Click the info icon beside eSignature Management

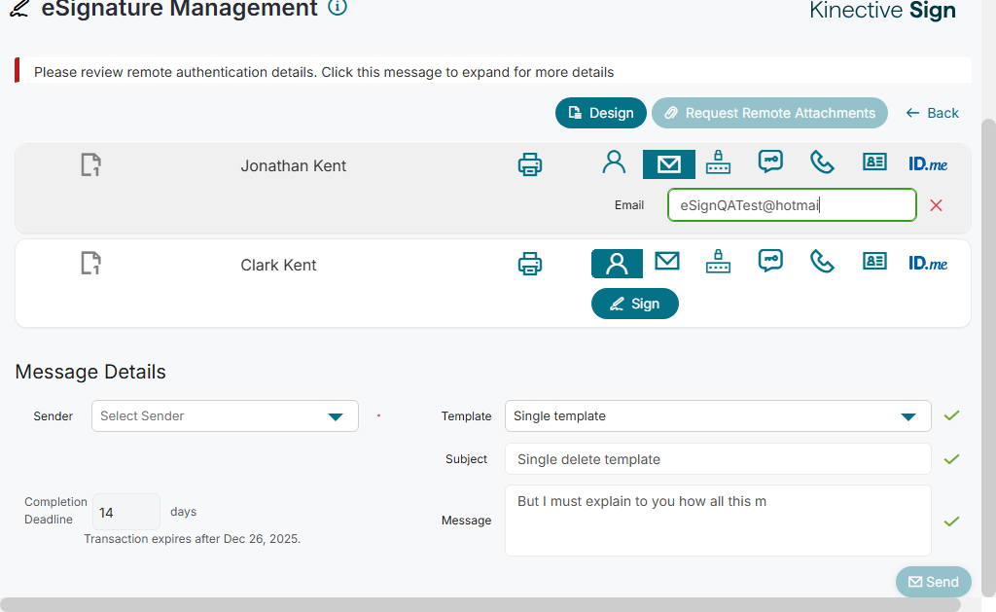tap(338, 9)
